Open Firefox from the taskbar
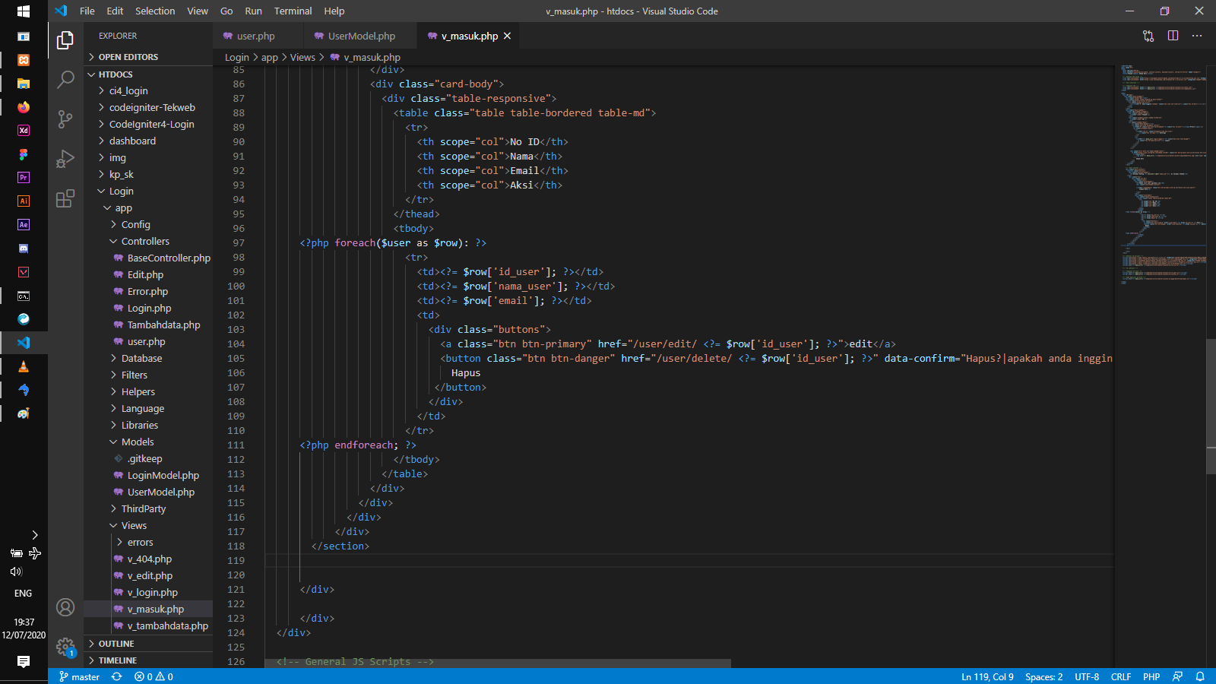 (x=24, y=107)
